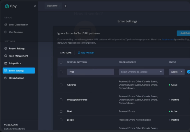
Task: Click the Project Settings gear icon
Action: [x=6, y=48]
